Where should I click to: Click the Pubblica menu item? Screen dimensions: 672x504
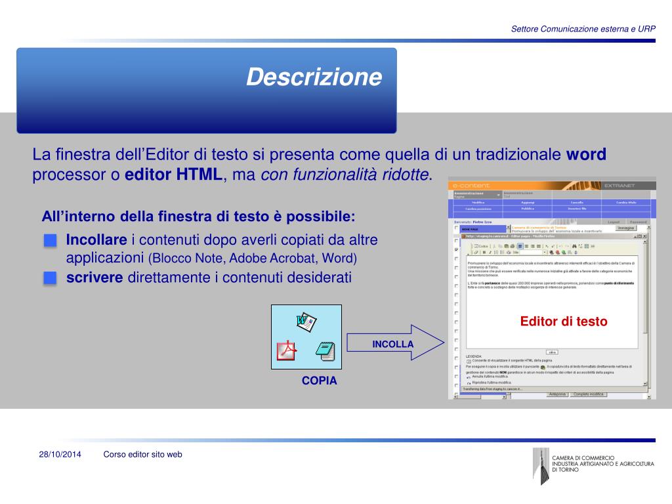click(x=528, y=209)
